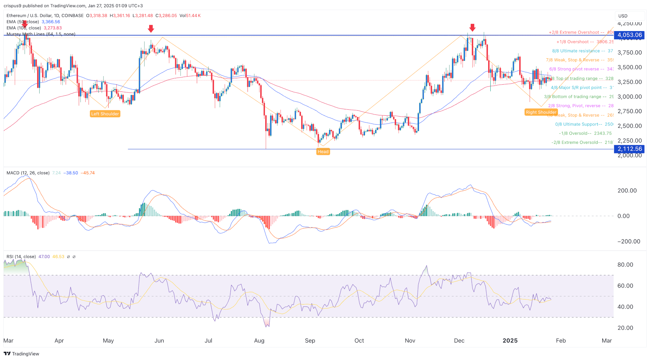Select the red down-arrow marker above the December peak
The width and height of the screenshot is (650, 360).
click(x=472, y=28)
